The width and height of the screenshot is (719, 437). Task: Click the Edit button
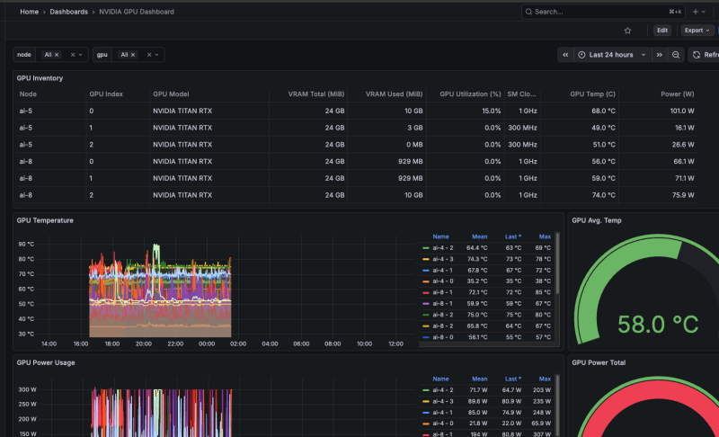point(661,31)
